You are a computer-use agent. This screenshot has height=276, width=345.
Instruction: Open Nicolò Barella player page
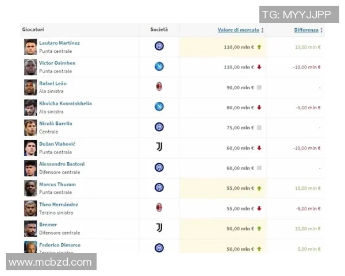click(55, 124)
